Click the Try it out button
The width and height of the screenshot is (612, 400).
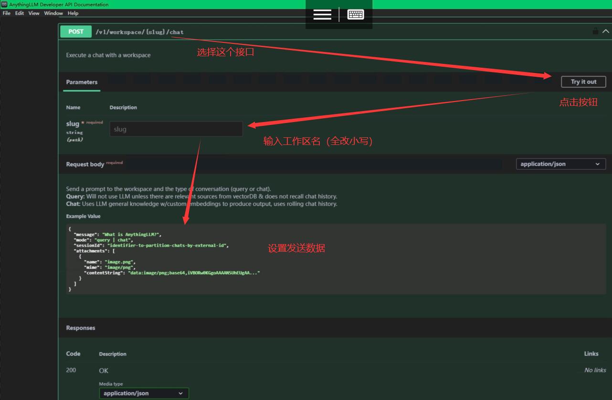tap(583, 82)
